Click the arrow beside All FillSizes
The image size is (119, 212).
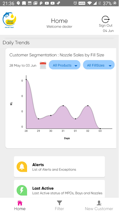coord(110,66)
